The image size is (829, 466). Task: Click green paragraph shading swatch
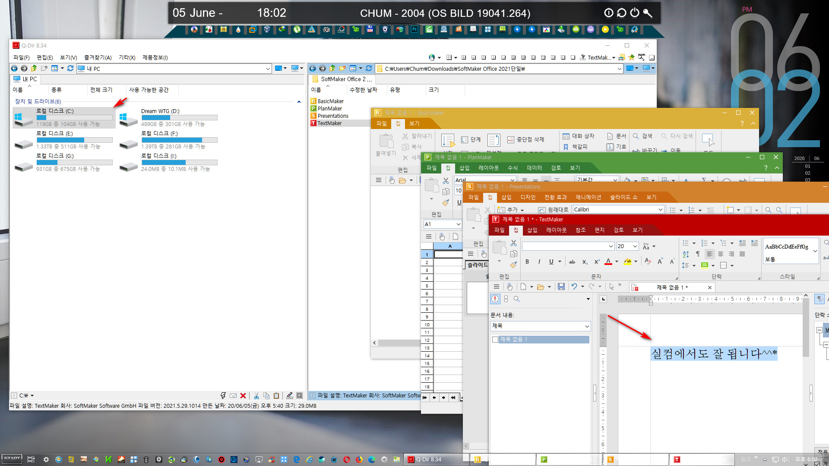[705, 265]
